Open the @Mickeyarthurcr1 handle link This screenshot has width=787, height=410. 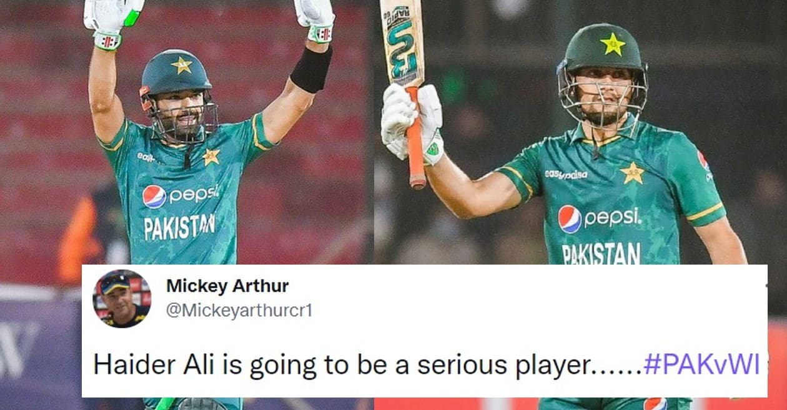coord(239,310)
